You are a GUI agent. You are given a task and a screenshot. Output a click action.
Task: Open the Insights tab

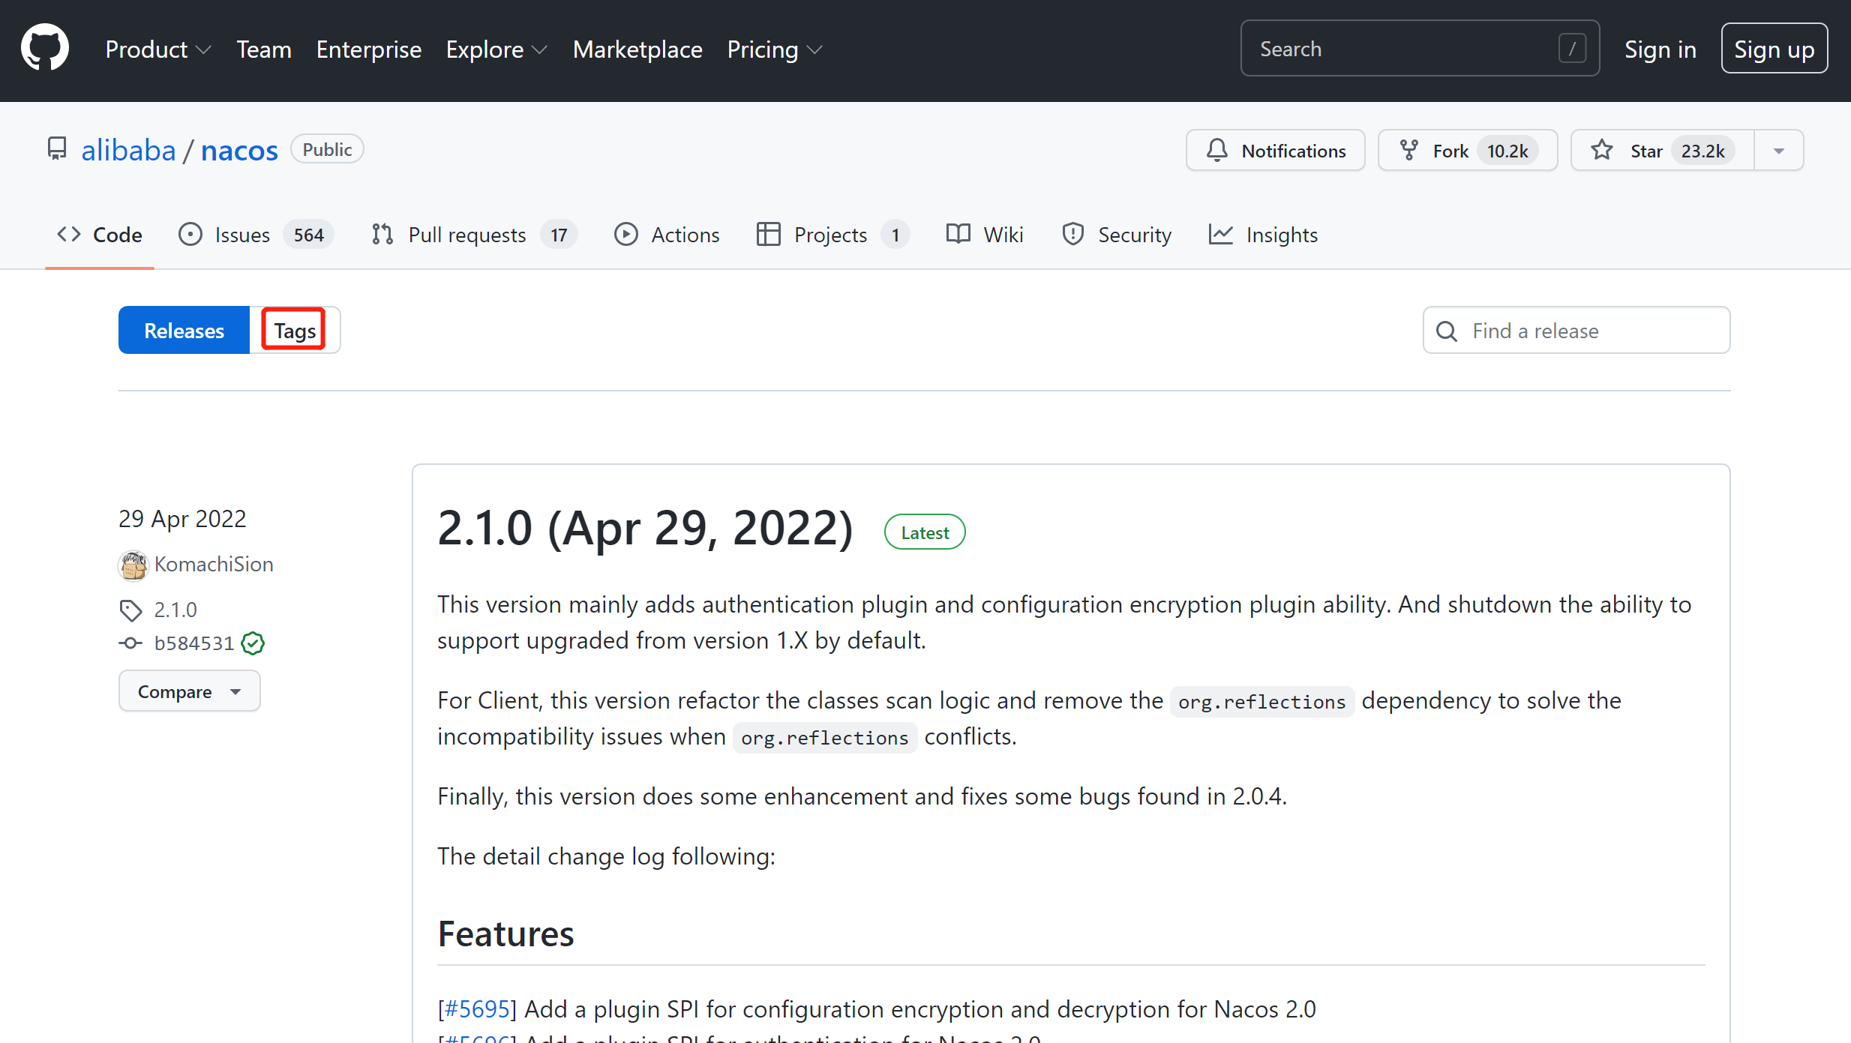pos(1263,235)
